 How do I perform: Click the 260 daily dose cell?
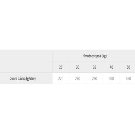(77, 78)
